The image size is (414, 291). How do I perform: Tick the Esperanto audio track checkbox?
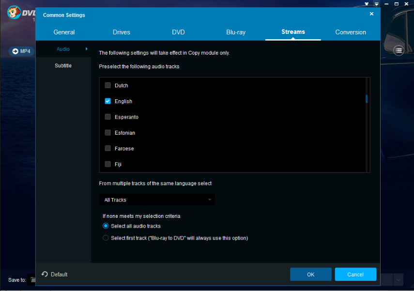tap(108, 117)
